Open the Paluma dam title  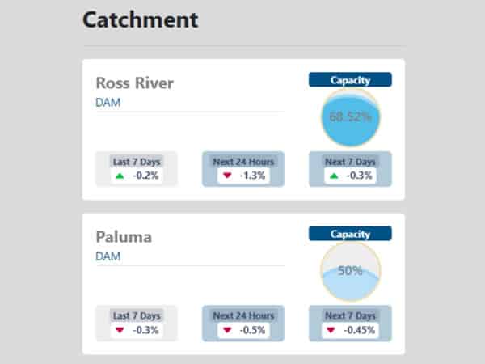124,237
